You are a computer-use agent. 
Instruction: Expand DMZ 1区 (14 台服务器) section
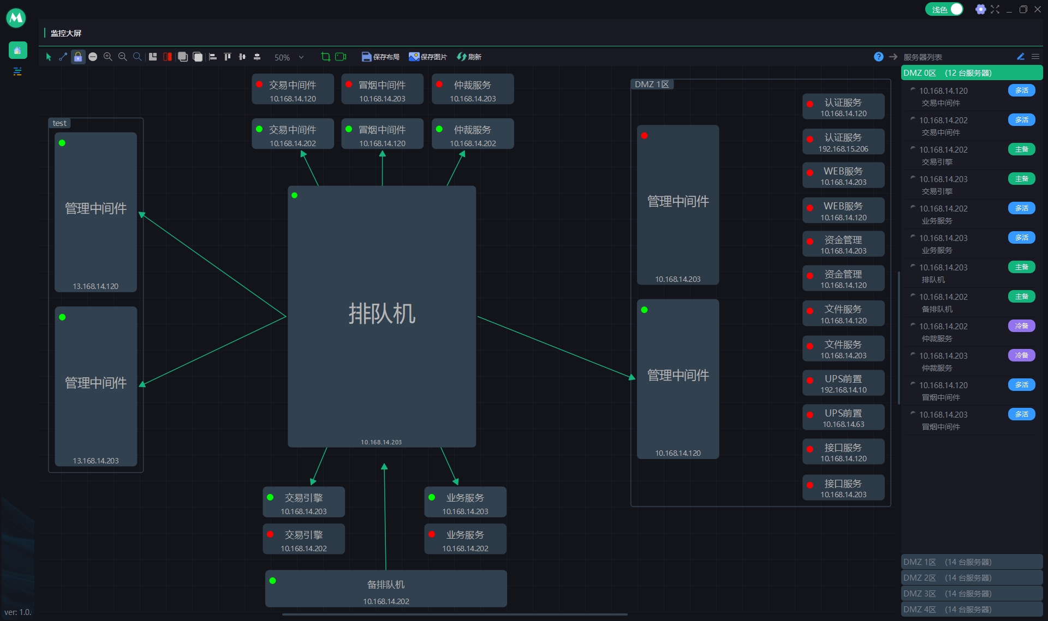click(x=972, y=562)
